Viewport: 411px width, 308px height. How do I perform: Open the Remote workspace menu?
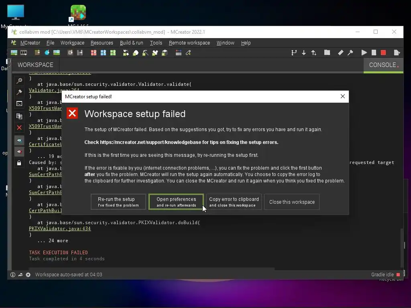coord(189,43)
